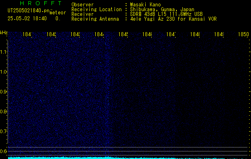This screenshot has width=251, height=159.
Task: Click the date 25.05.02 18:40
Action: coord(27,19)
